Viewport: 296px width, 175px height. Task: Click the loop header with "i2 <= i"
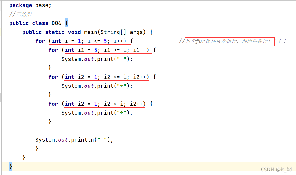[x=102, y=77]
